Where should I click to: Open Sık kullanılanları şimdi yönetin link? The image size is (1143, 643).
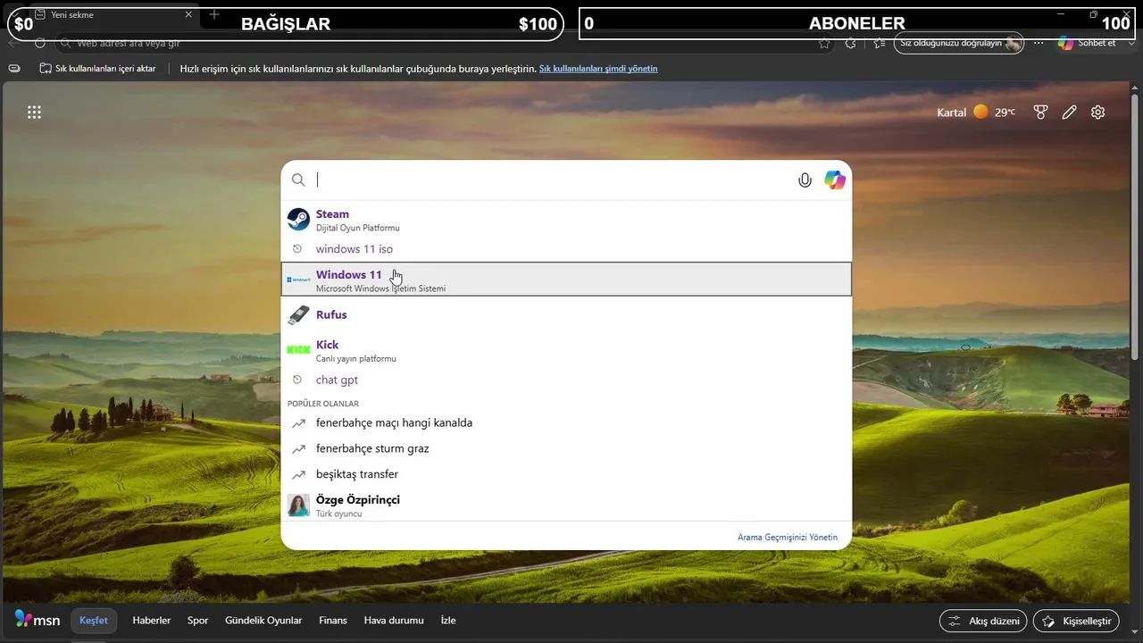click(598, 69)
